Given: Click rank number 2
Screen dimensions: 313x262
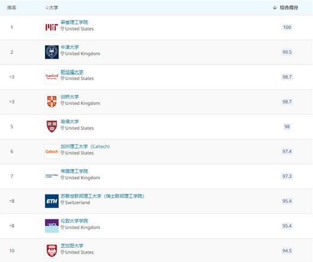Looking at the screenshot, I should coord(12,52).
